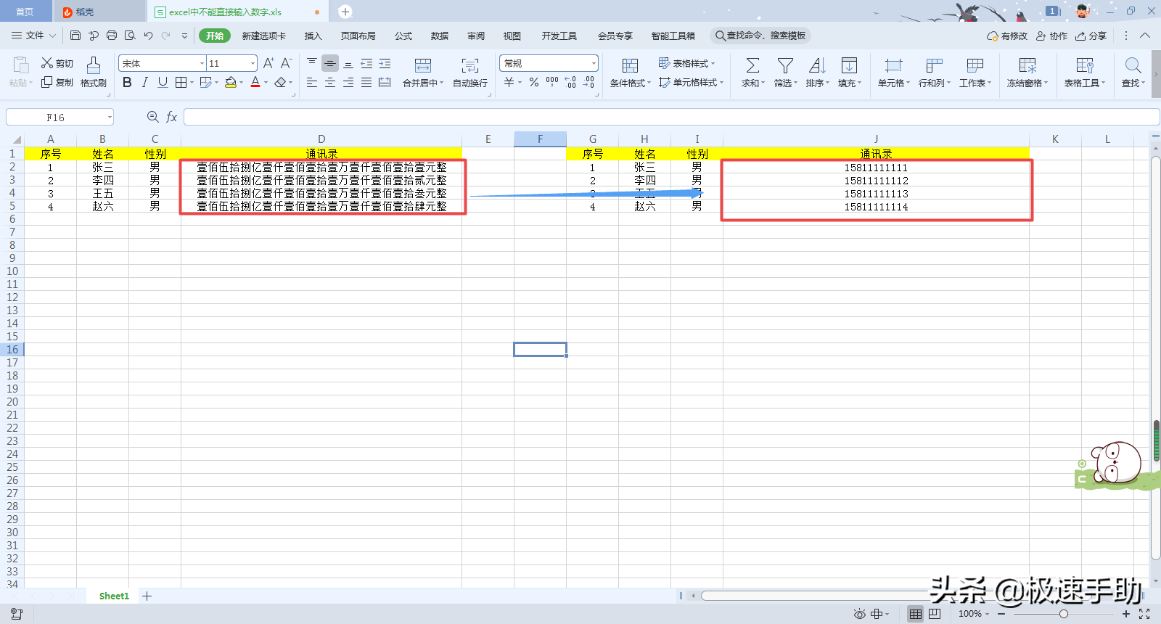Image resolution: width=1161 pixels, height=624 pixels.
Task: Click the Copy (复制) icon
Action: click(47, 82)
